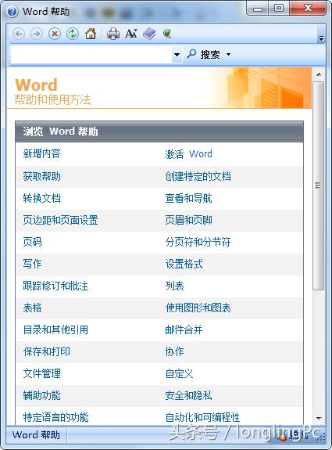
Task: Click the Back navigation arrow icon
Action: click(x=19, y=34)
